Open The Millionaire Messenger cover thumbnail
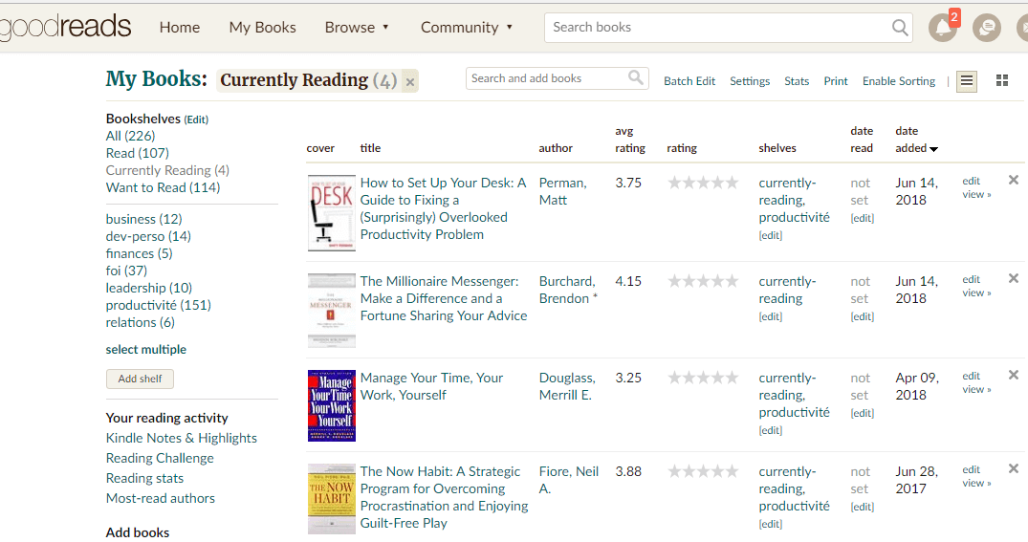The image size is (1028, 542). [x=332, y=311]
